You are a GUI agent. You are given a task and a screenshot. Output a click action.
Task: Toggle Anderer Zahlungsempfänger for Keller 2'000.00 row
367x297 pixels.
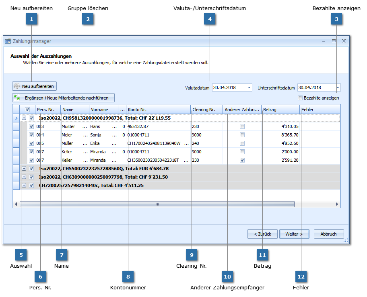click(242, 152)
